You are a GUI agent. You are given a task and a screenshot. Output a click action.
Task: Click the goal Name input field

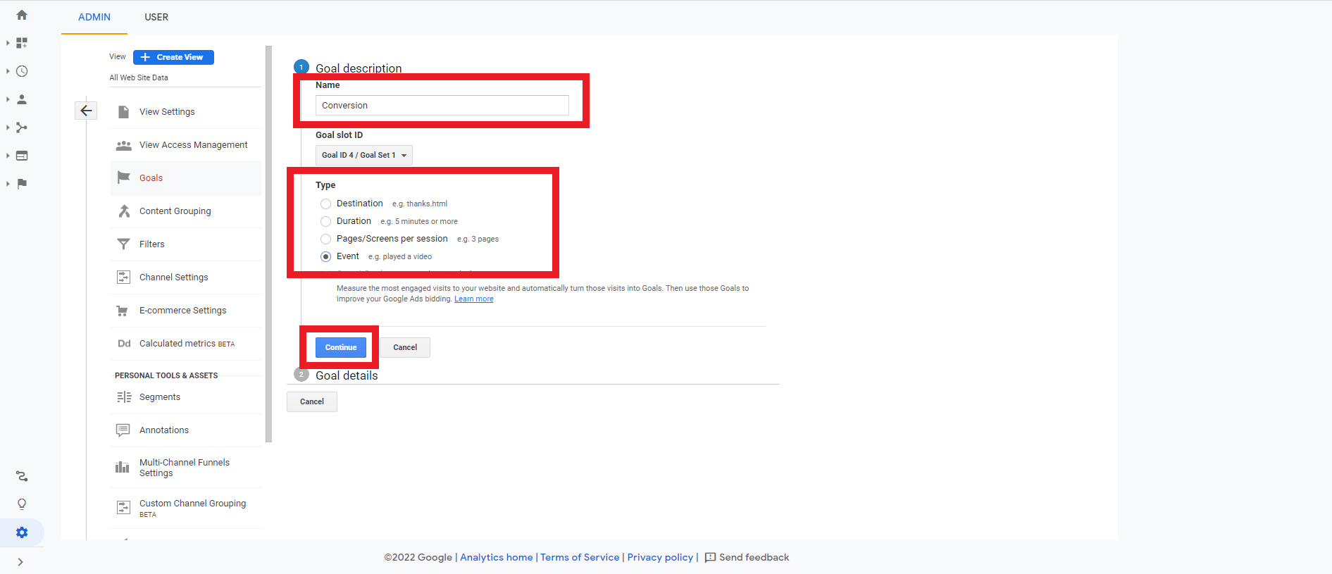pyautogui.click(x=442, y=106)
